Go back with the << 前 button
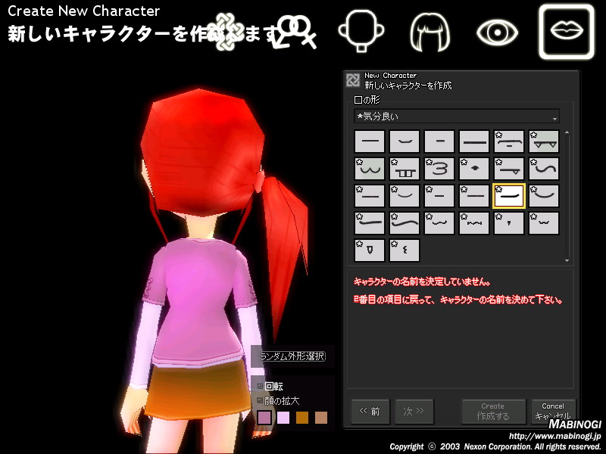This screenshot has height=454, width=606. (370, 412)
